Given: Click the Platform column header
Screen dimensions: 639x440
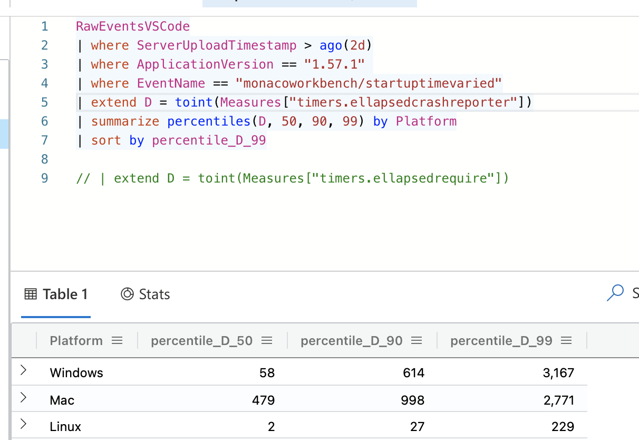Looking at the screenshot, I should [x=76, y=340].
